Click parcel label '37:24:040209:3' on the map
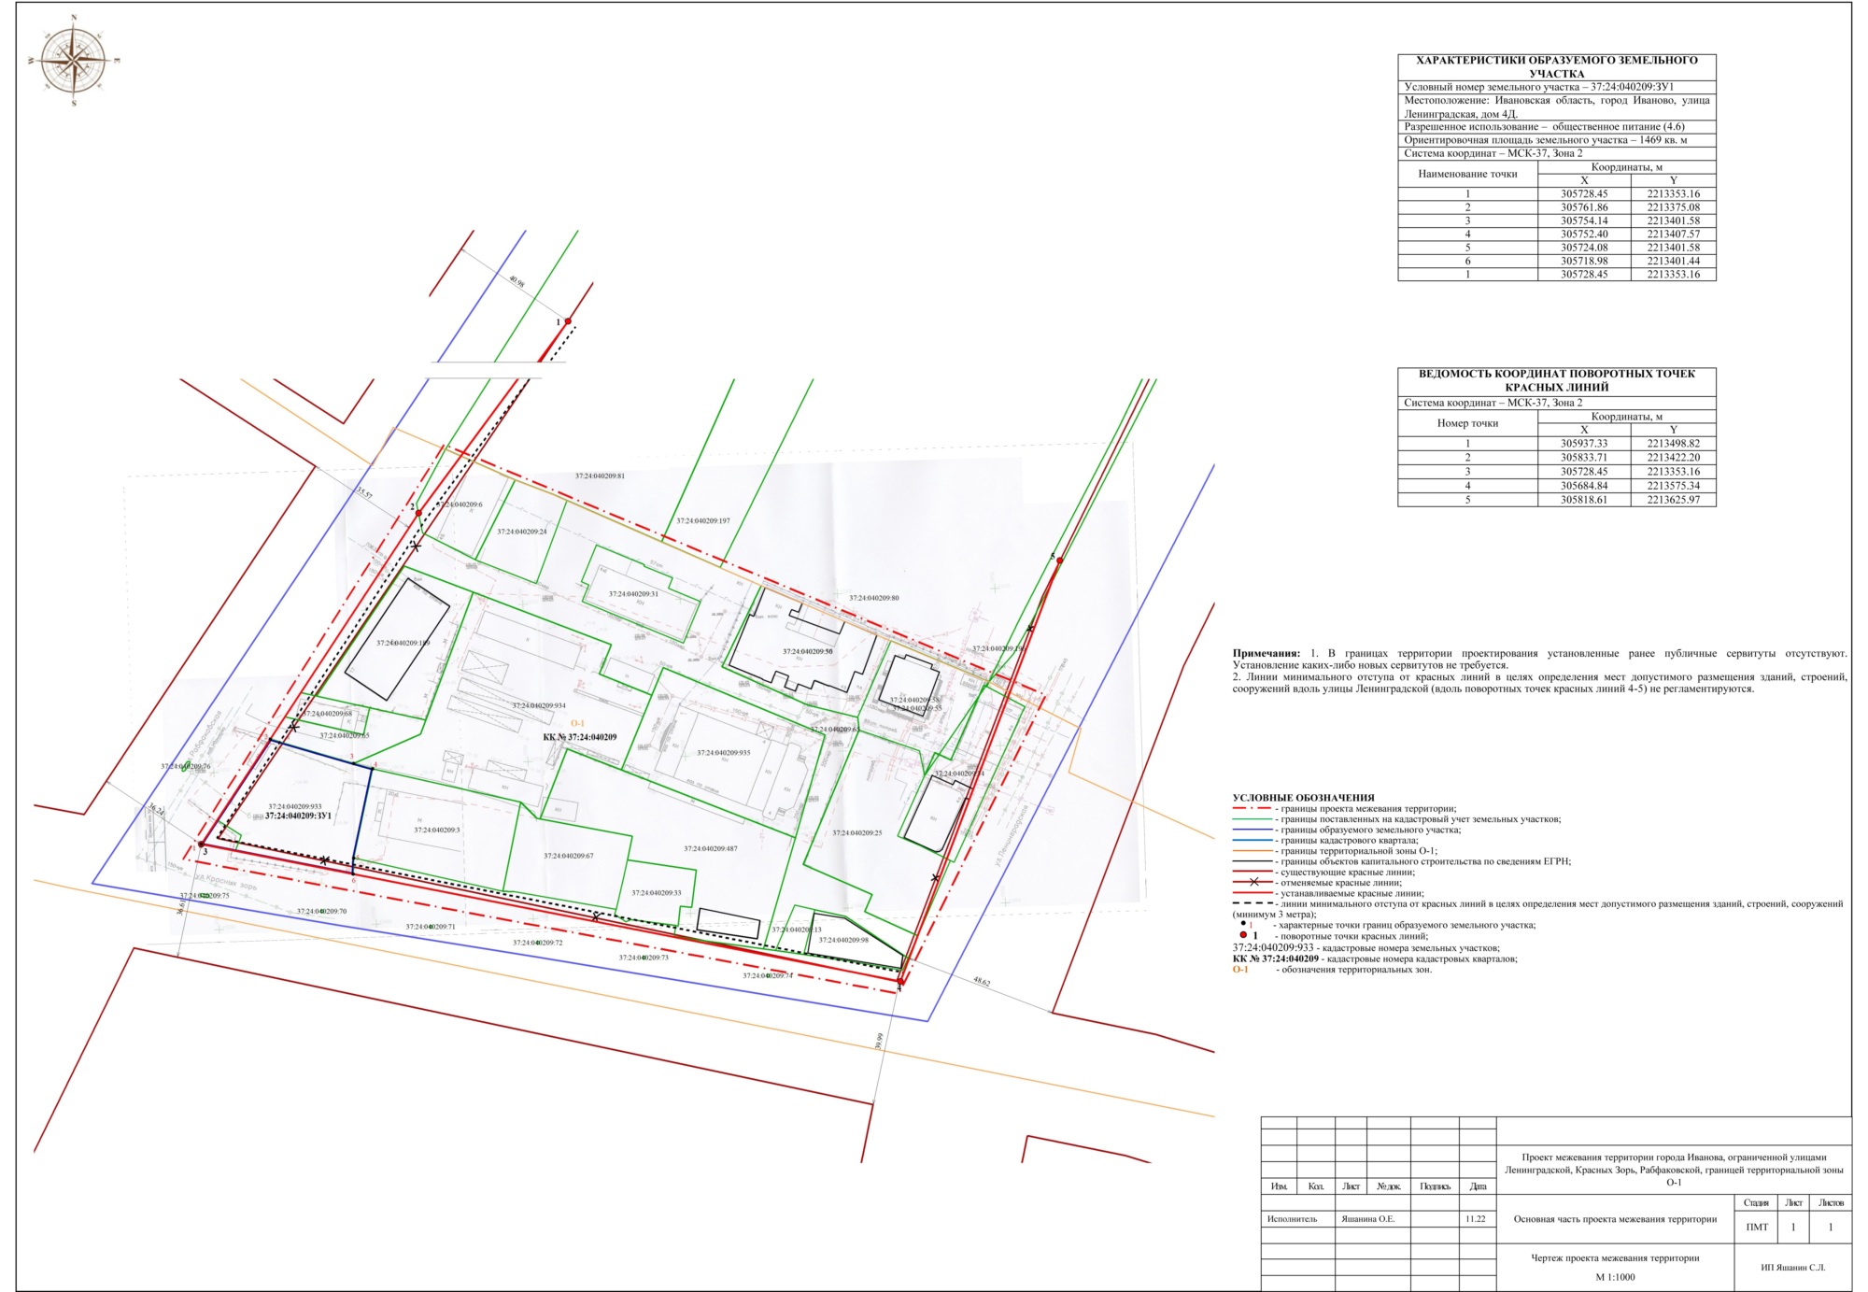 [437, 831]
